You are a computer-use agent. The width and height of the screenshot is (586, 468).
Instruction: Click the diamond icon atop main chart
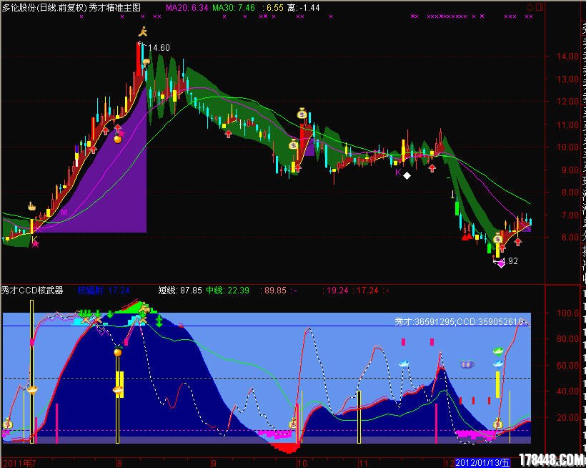[530, 7]
